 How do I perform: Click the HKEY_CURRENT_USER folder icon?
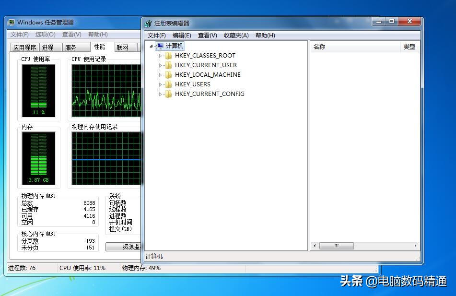(168, 65)
